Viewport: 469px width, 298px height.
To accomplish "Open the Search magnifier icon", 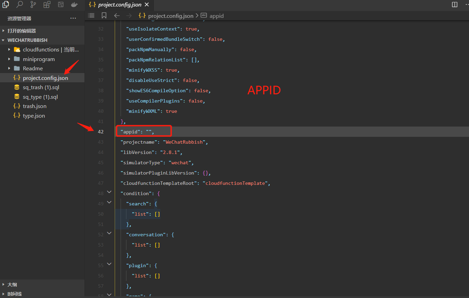I will [x=20, y=4].
